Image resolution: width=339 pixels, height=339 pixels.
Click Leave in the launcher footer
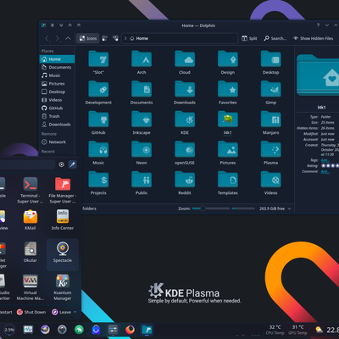(61, 312)
